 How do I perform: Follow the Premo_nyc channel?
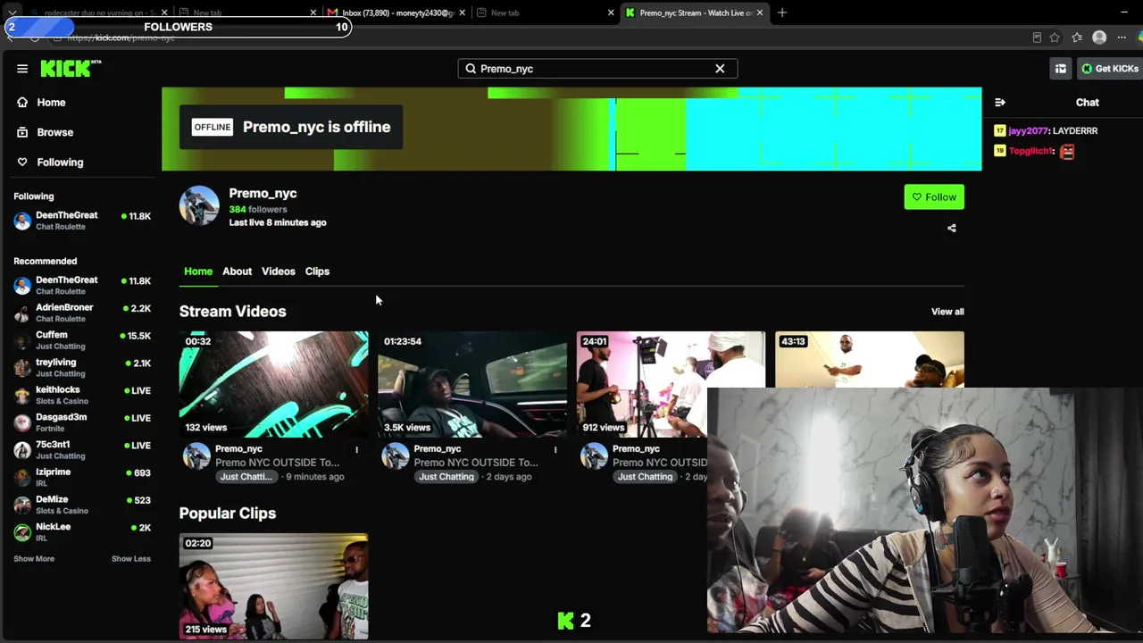pos(934,197)
